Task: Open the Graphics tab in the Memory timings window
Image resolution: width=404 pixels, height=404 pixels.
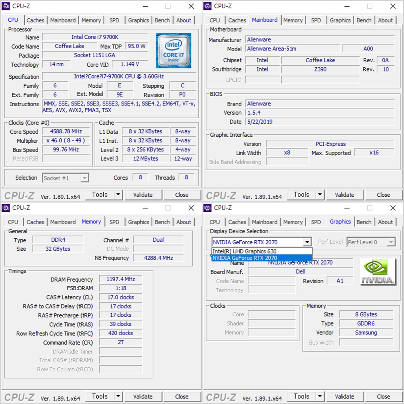Action: coord(138,222)
